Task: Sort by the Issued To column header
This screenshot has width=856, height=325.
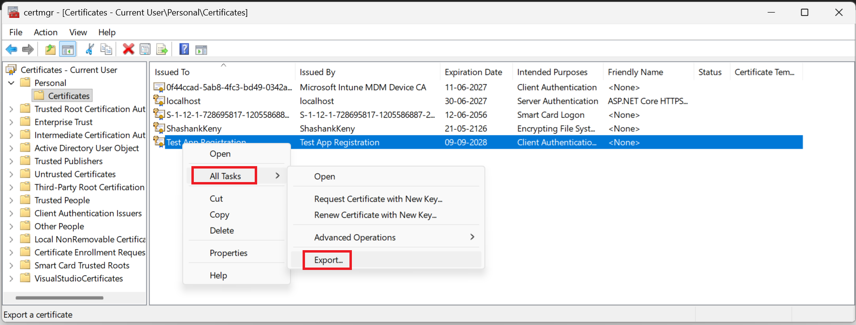Action: [x=222, y=71]
